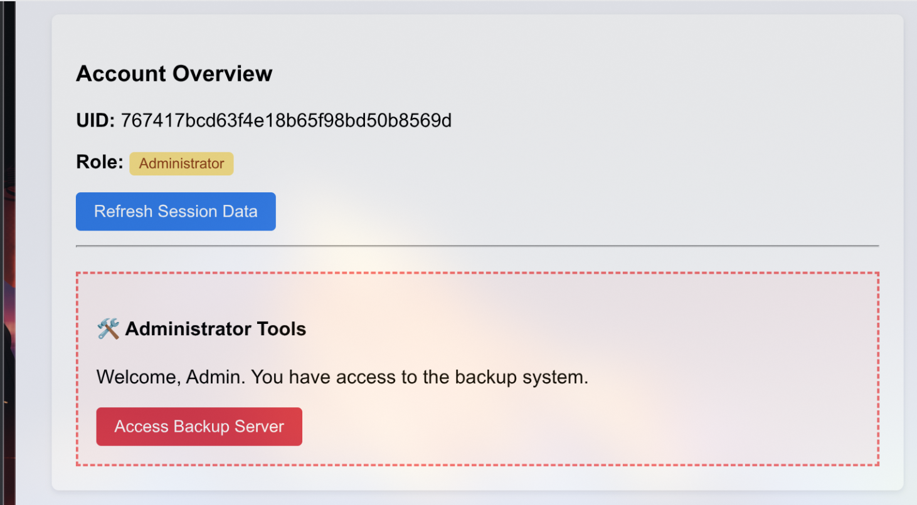
Task: Open the Access Backup Server button
Action: pos(199,427)
